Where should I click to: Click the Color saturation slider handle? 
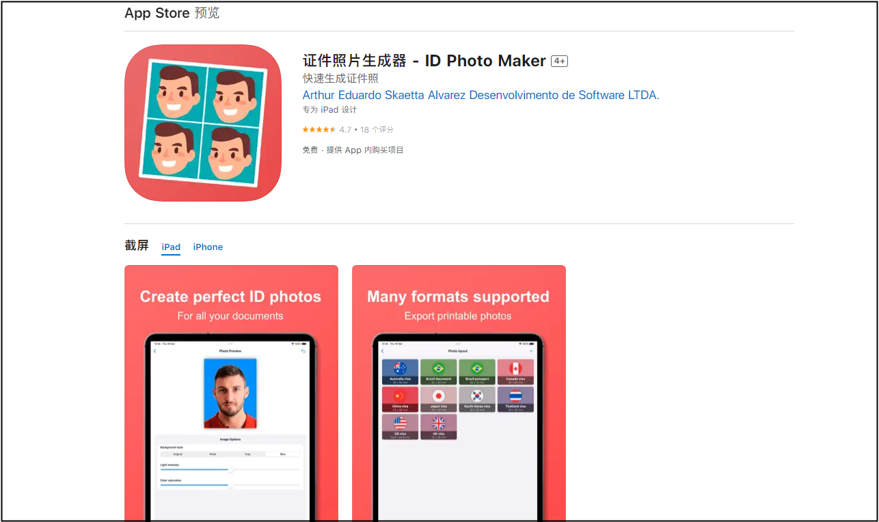pyautogui.click(x=230, y=485)
